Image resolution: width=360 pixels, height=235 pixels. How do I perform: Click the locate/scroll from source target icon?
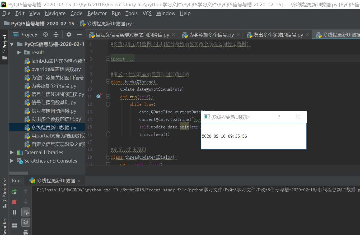tap(45, 34)
